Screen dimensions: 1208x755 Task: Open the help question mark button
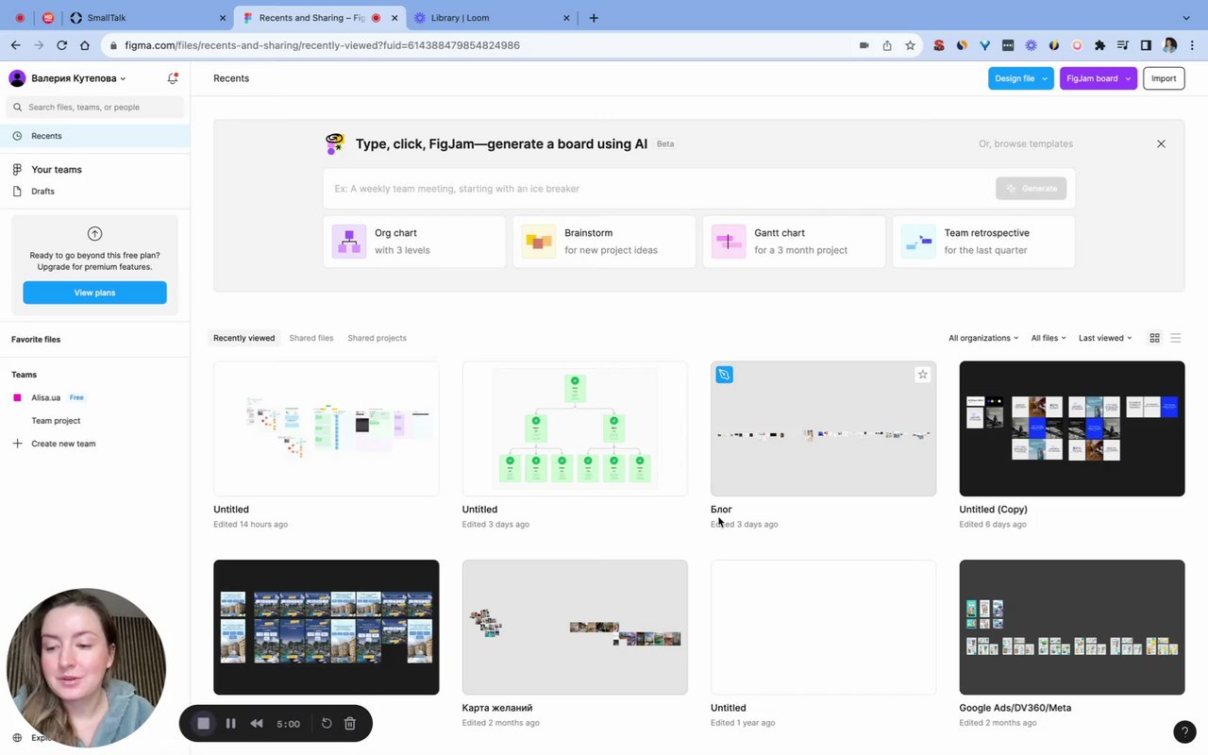(x=1184, y=731)
